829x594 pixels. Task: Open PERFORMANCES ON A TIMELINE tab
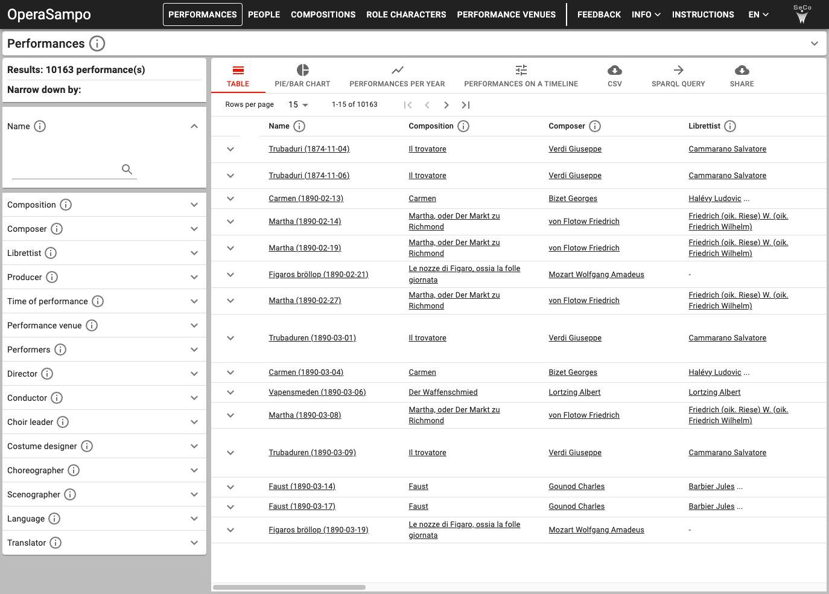click(521, 76)
